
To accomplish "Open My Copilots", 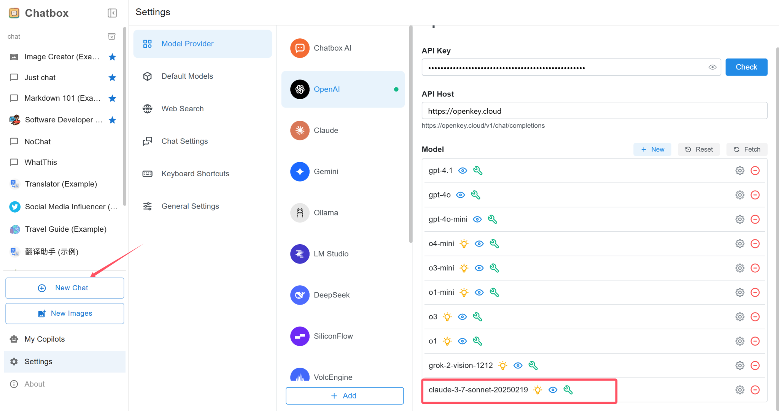I will click(65, 339).
